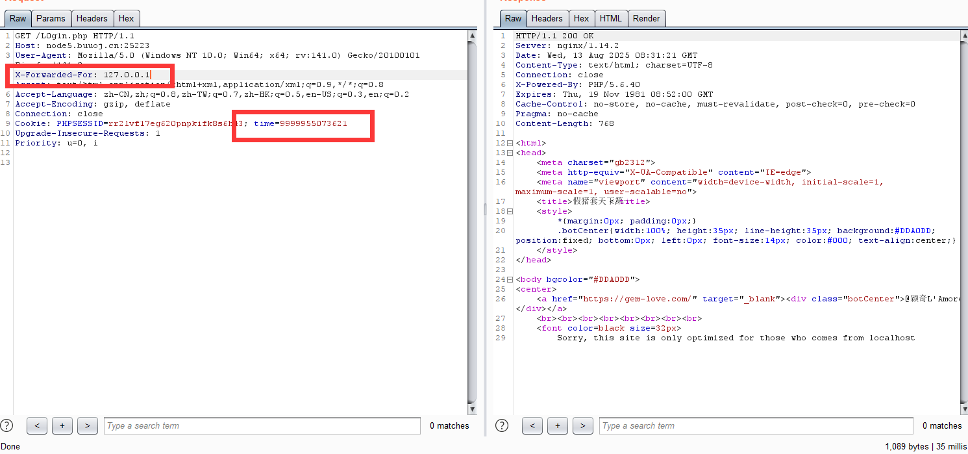Switch to Response HTML tab

tap(611, 18)
